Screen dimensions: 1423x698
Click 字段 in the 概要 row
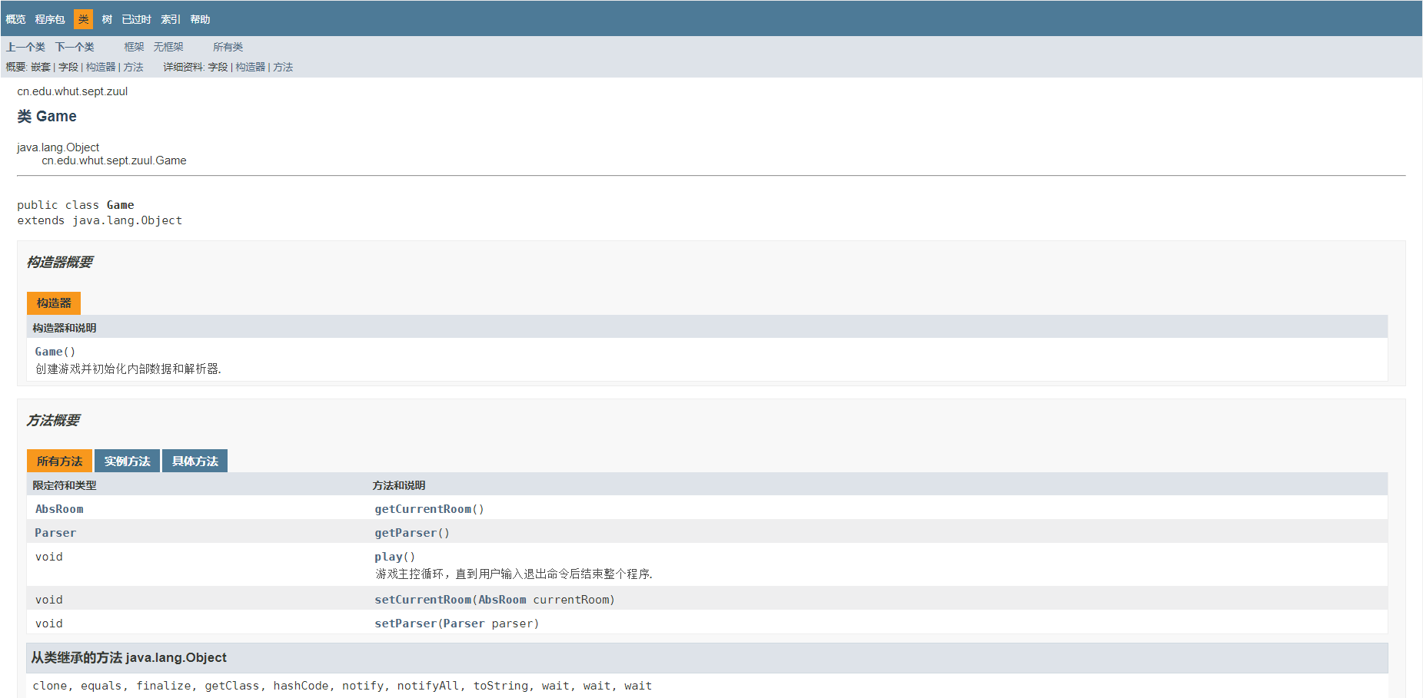68,67
